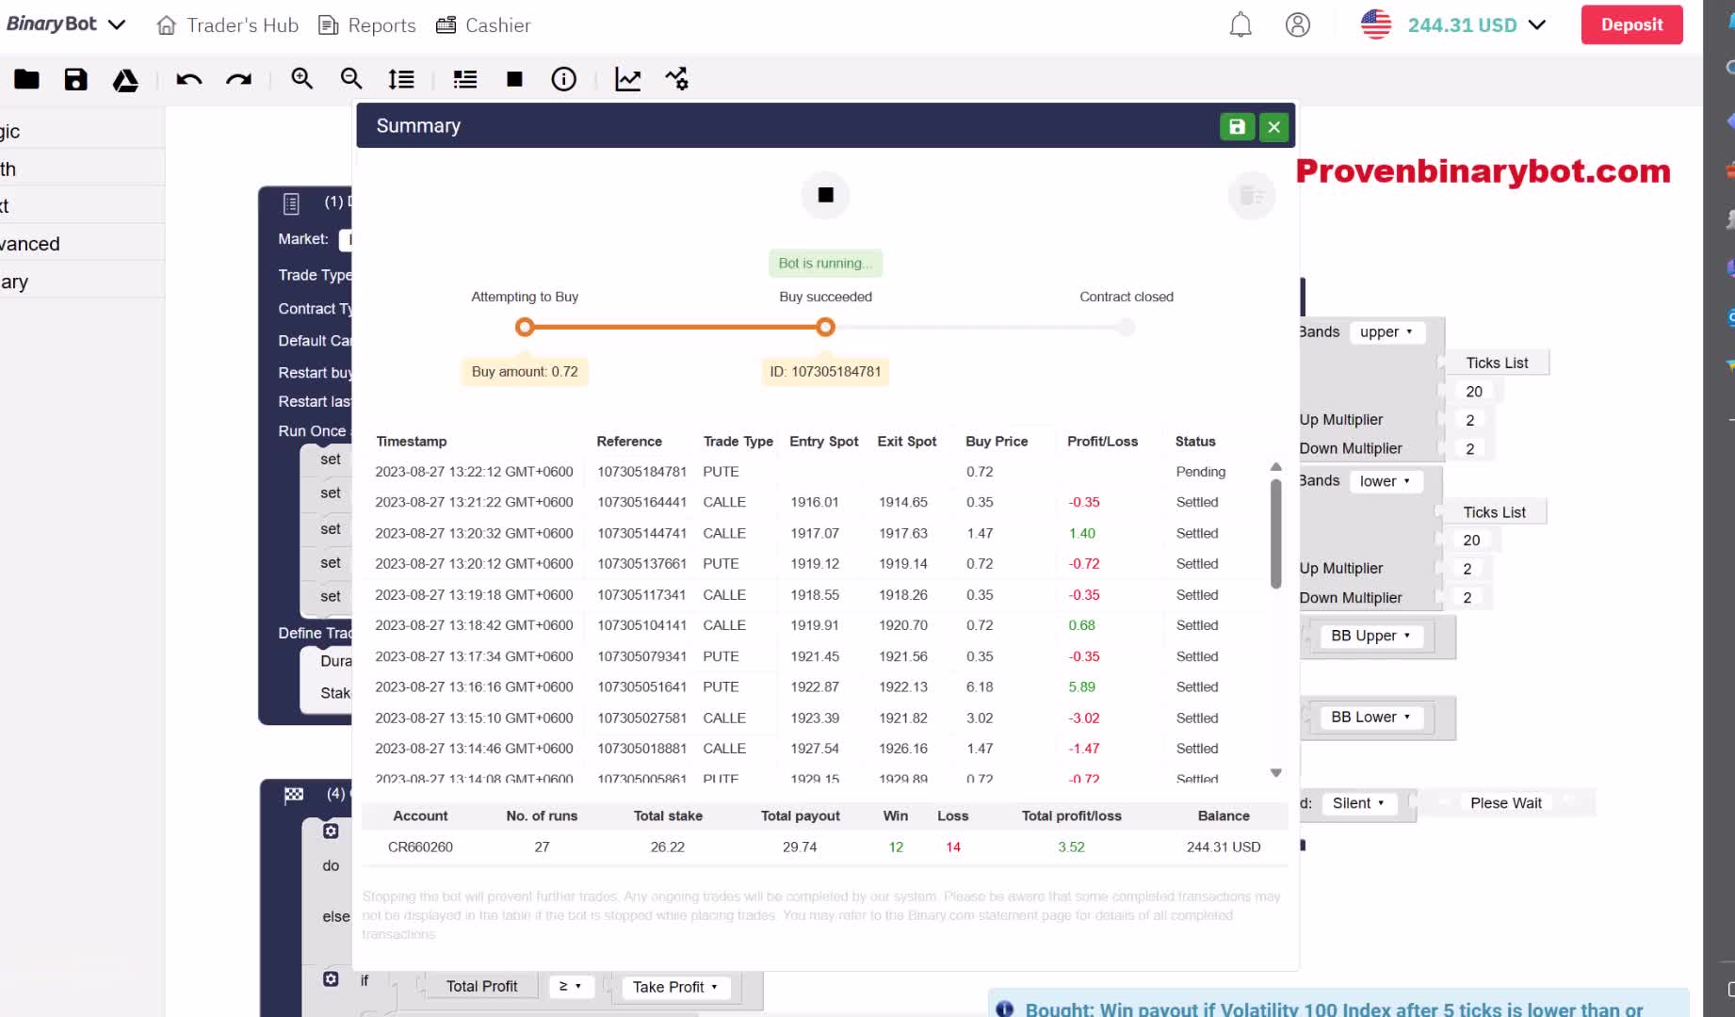The width and height of the screenshot is (1735, 1017).
Task: Open the Google Drive icon
Action: (125, 80)
